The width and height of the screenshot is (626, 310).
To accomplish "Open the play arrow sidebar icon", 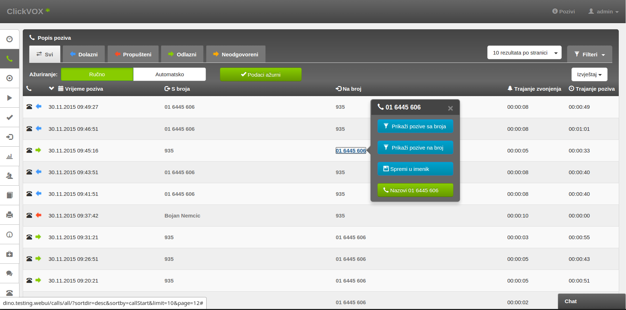I will tap(10, 98).
